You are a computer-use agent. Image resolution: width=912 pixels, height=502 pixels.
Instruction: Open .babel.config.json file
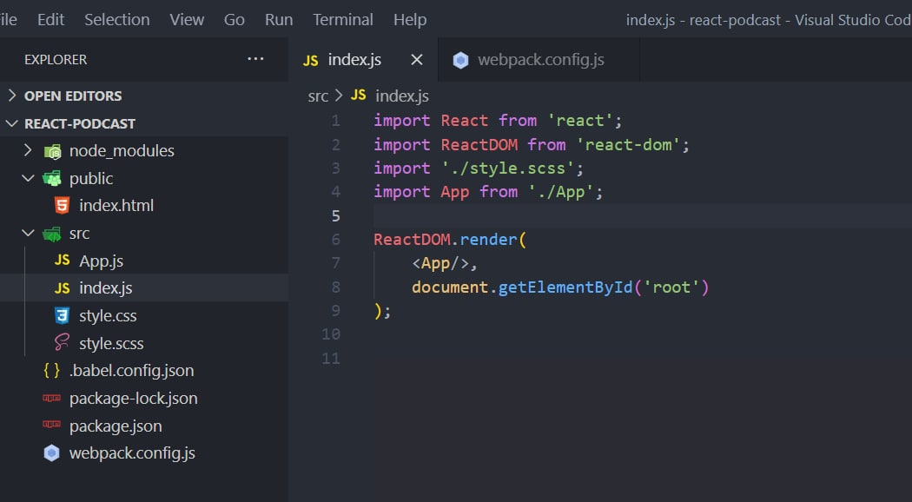pyautogui.click(x=131, y=371)
